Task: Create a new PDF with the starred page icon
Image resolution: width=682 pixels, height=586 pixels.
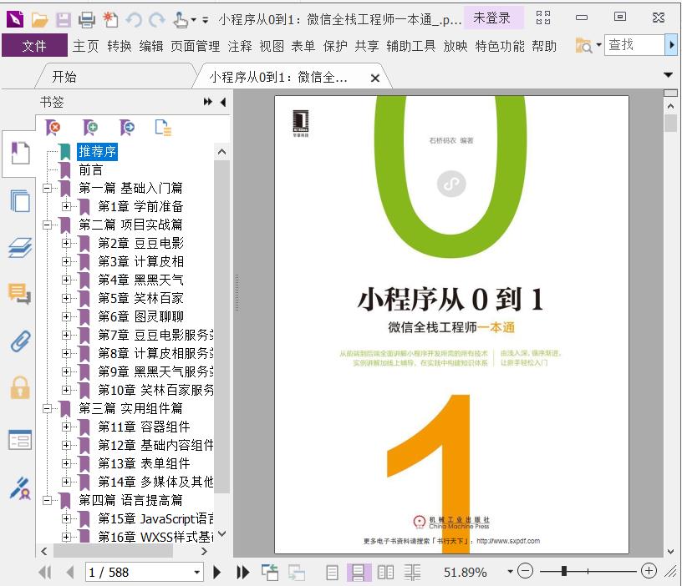Action: pyautogui.click(x=110, y=19)
